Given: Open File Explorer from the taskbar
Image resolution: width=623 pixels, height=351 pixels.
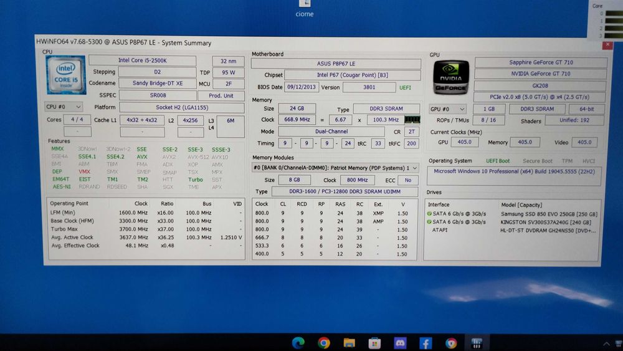Looking at the screenshot, I should 350,343.
